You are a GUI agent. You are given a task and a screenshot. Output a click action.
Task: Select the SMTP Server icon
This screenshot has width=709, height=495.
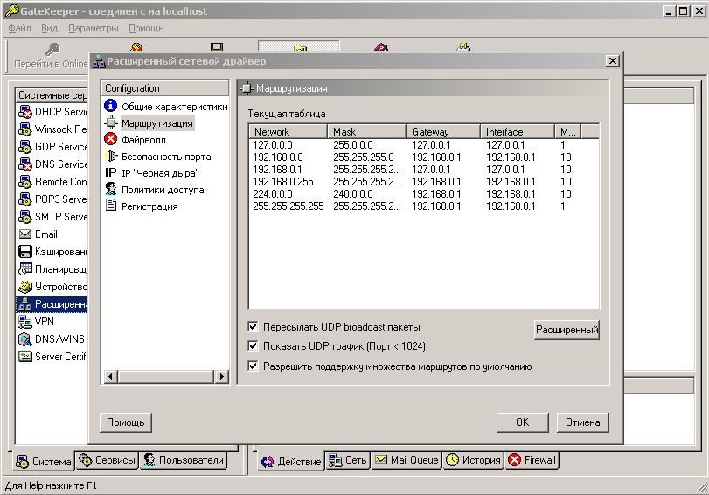point(24,217)
